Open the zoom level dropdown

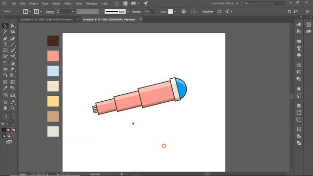pos(33,174)
